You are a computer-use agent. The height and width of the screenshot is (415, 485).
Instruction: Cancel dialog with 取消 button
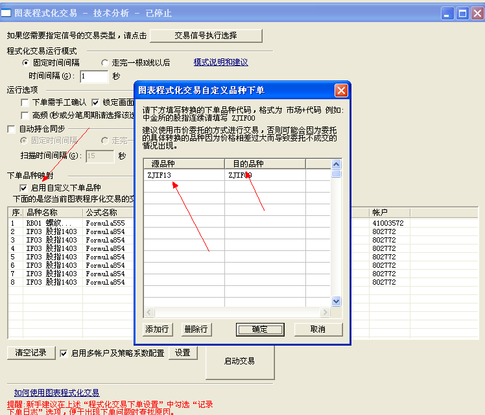coord(318,329)
